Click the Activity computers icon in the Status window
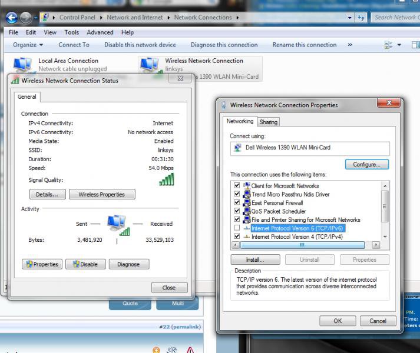Screen dimensions: 420x353 tap(118, 225)
